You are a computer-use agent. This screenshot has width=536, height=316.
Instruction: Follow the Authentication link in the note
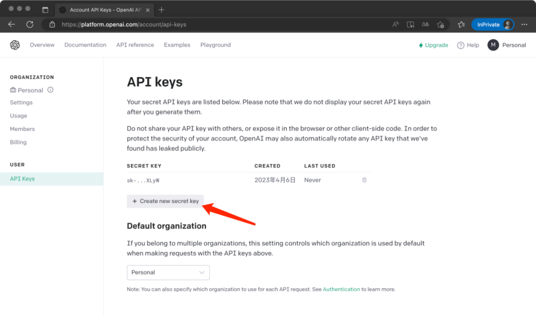(341, 289)
